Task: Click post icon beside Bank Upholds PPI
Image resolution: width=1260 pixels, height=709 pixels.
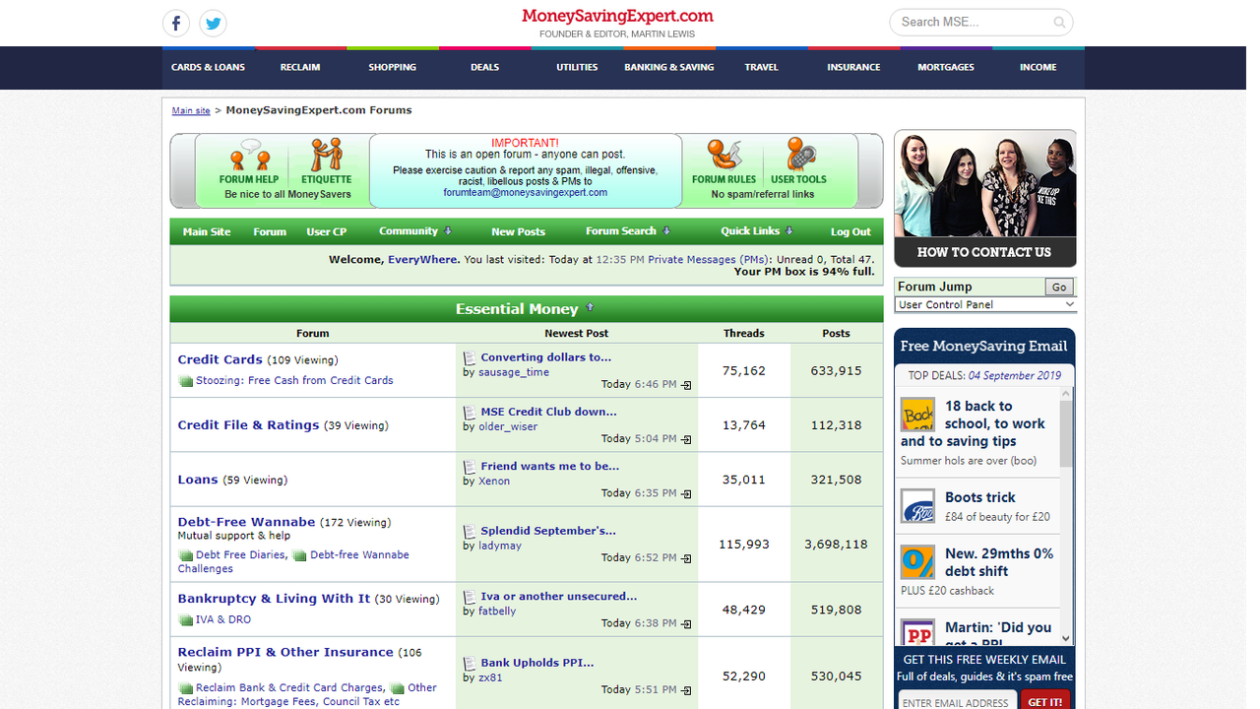Action: click(470, 664)
